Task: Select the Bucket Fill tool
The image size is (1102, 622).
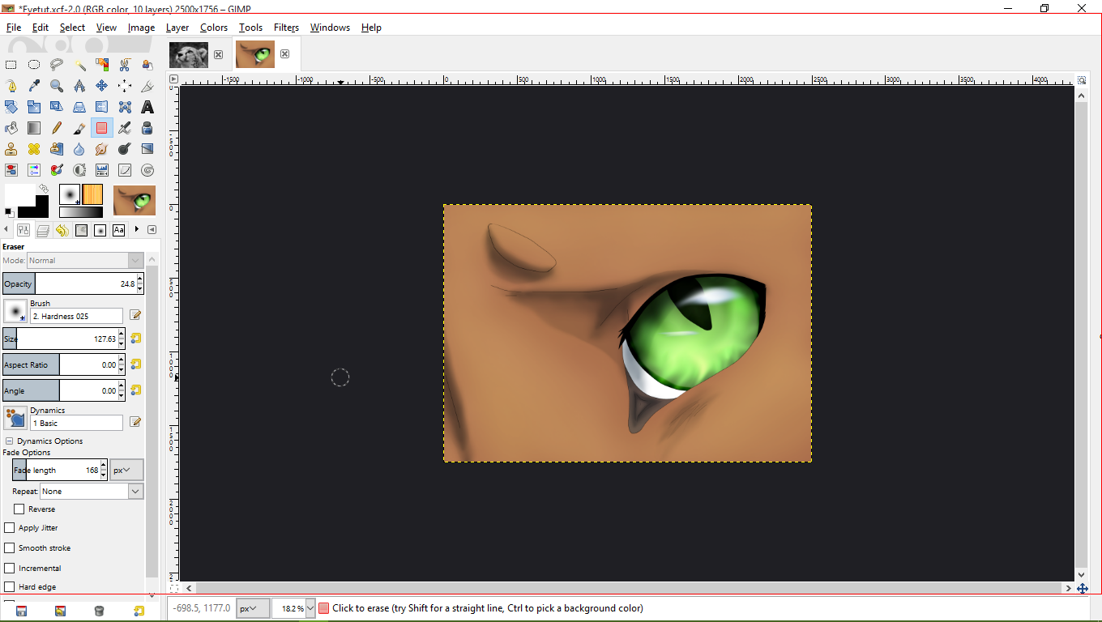Action: (11, 128)
